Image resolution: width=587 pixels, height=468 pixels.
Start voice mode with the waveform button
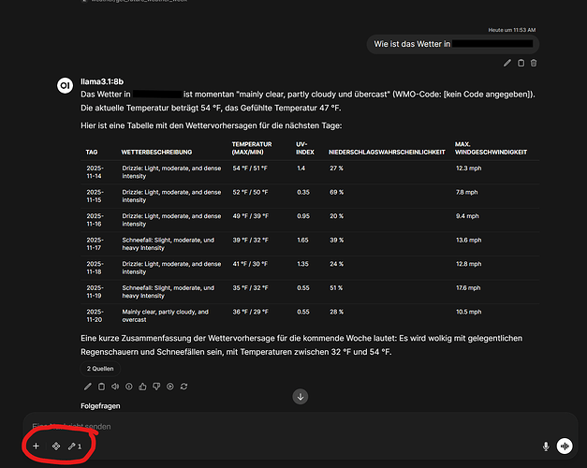coord(565,446)
